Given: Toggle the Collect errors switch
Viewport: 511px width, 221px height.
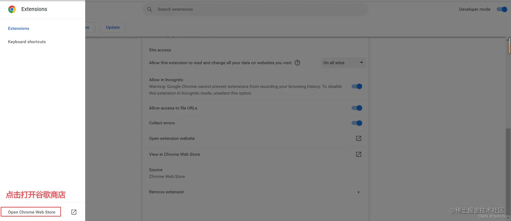Looking at the screenshot, I should point(357,123).
